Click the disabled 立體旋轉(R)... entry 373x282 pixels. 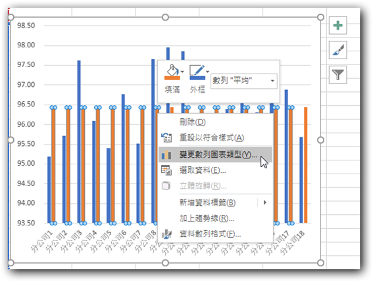215,186
